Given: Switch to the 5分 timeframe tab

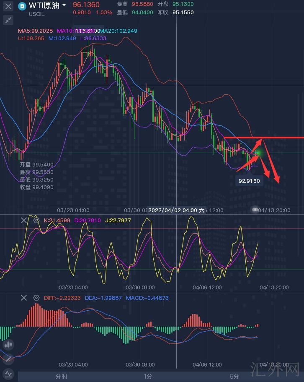Looking at the screenshot, I should point(234,377).
